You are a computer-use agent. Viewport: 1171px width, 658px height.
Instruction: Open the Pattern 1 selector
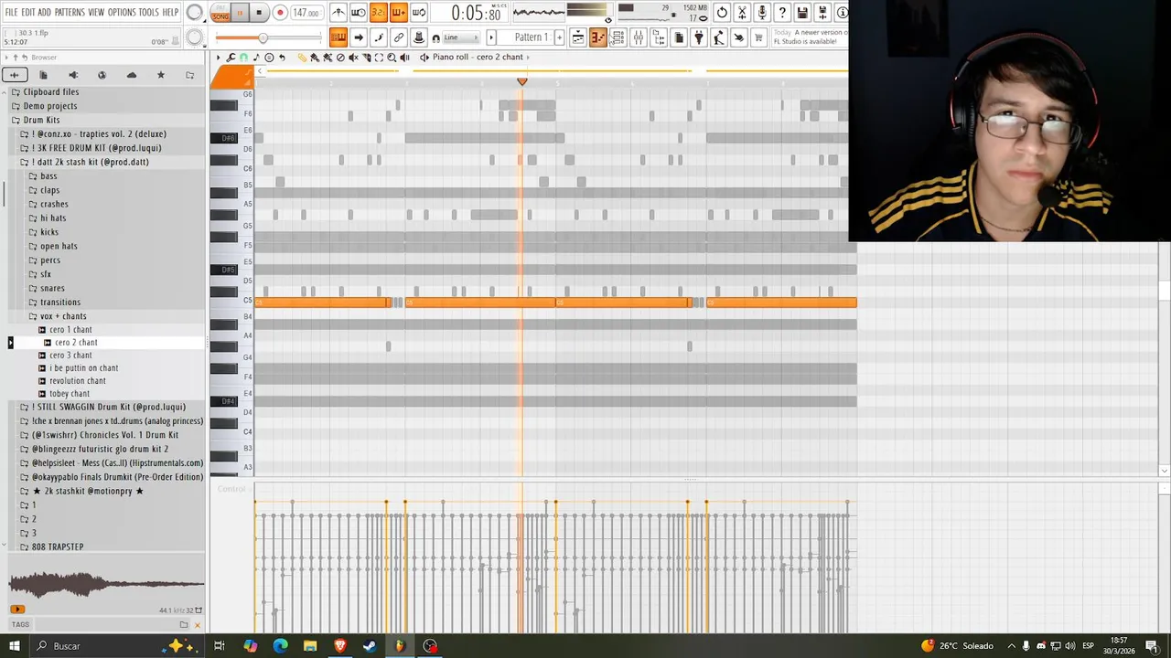point(531,37)
